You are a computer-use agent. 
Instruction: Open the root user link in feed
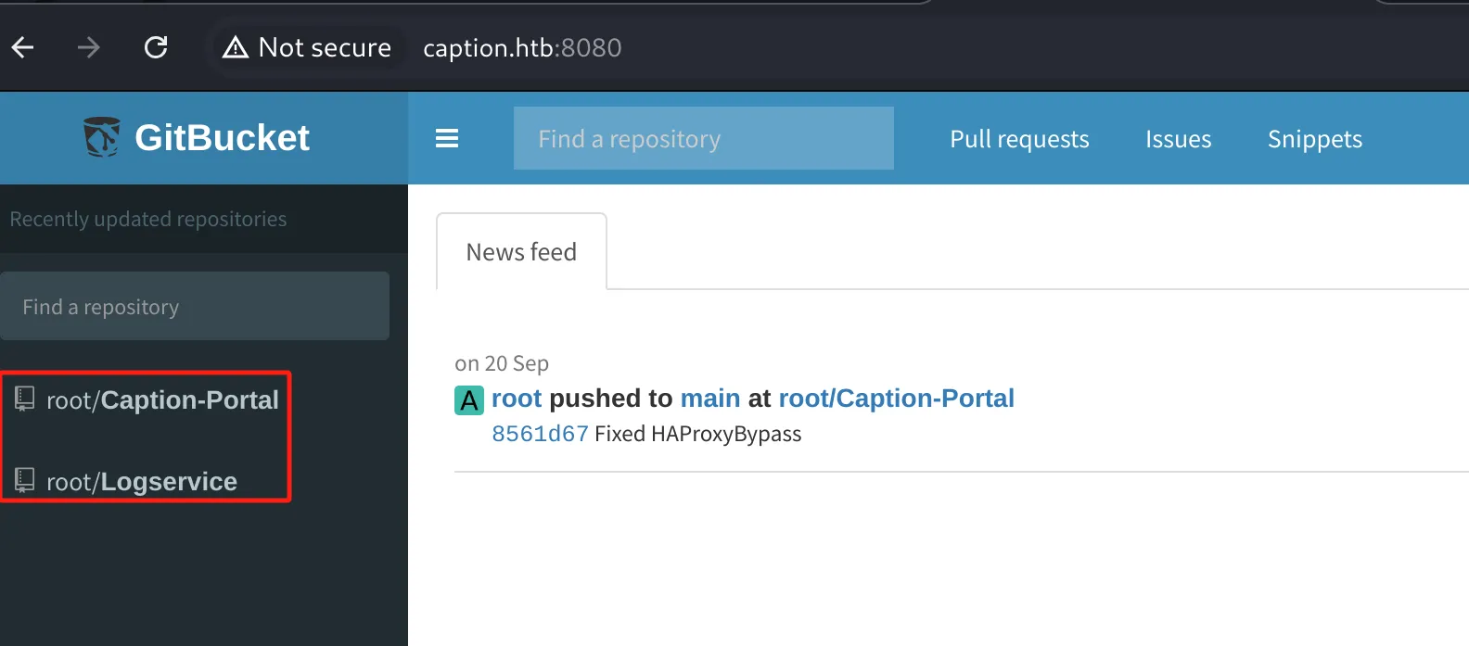click(x=517, y=399)
